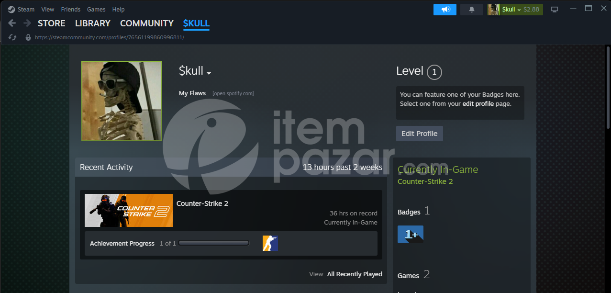Viewport: 611px width, 293px height.
Task: Click the small avatar icon in title bar
Action: pos(493,10)
